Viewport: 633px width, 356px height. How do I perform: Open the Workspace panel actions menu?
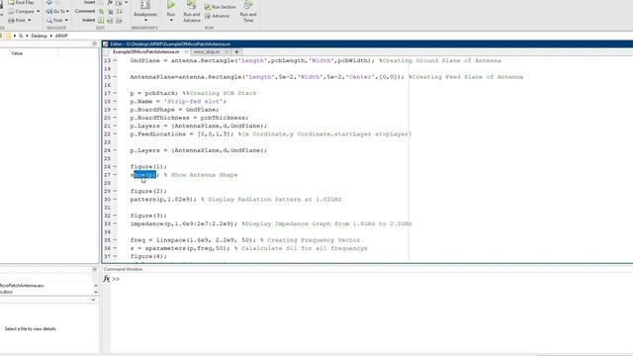[x=95, y=44]
